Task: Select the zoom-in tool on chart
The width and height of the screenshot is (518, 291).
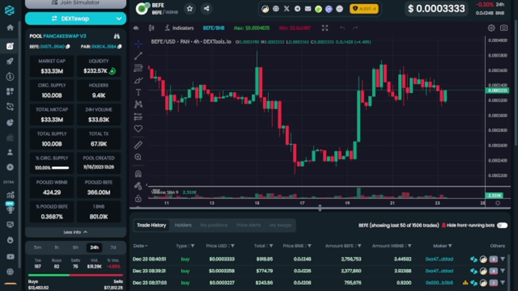Action: [138, 157]
